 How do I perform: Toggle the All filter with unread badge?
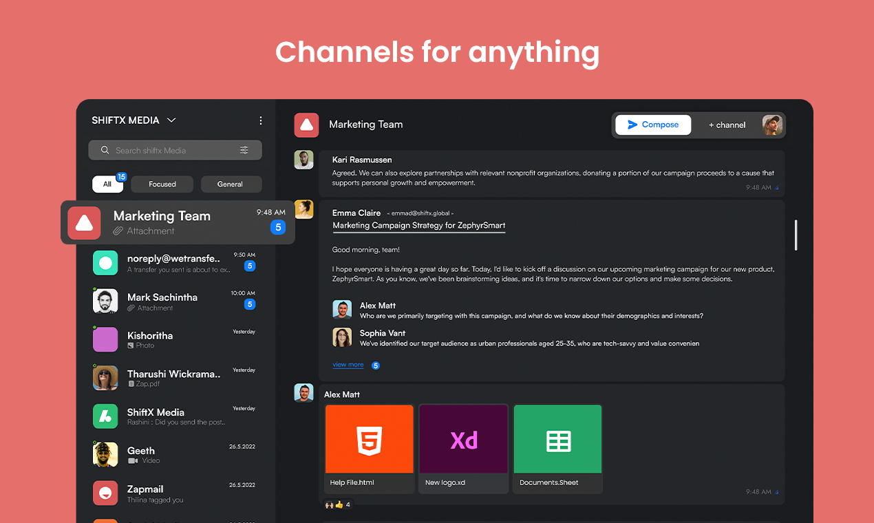(108, 184)
